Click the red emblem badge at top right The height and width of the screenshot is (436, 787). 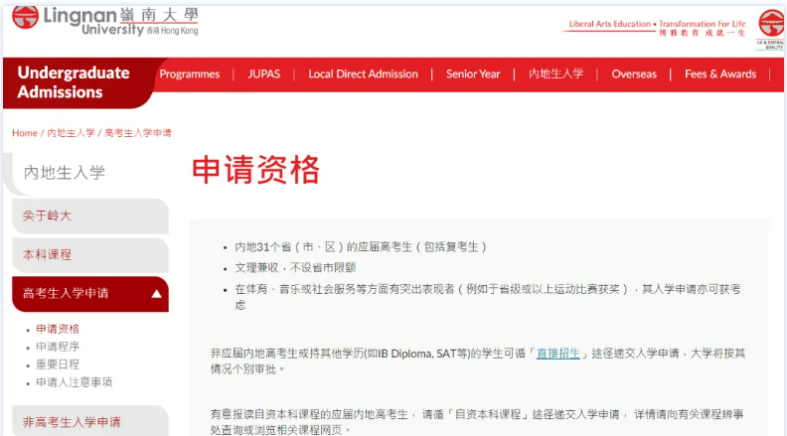pyautogui.click(x=771, y=26)
